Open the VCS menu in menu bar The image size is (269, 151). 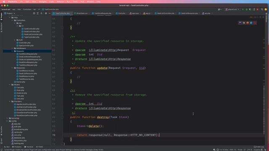coord(82,2)
